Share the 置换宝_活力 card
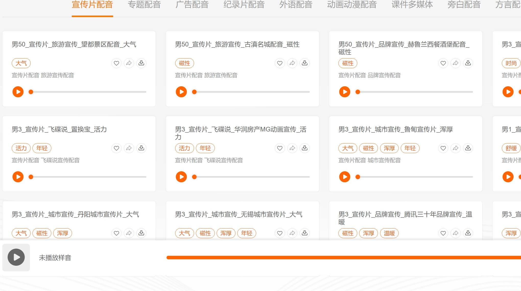 tap(129, 148)
